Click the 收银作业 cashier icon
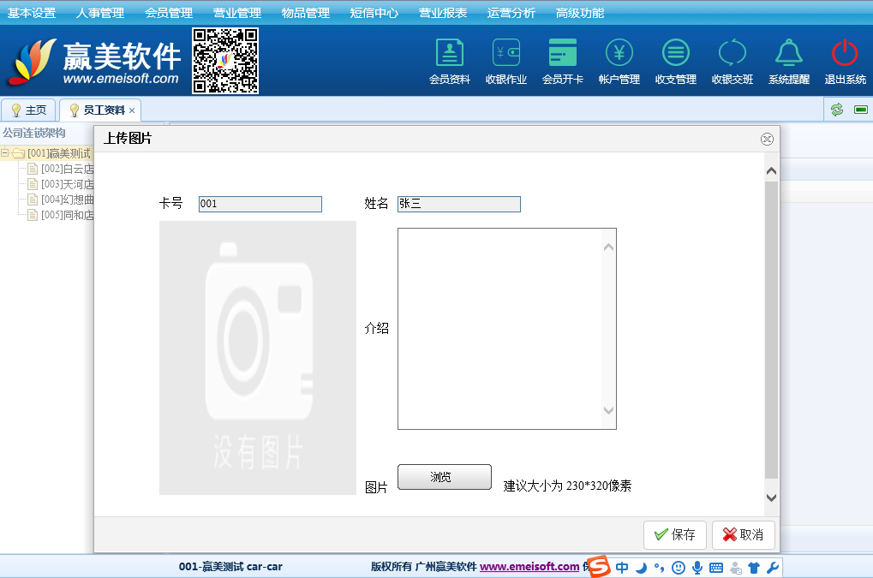The image size is (873, 578). pyautogui.click(x=505, y=62)
